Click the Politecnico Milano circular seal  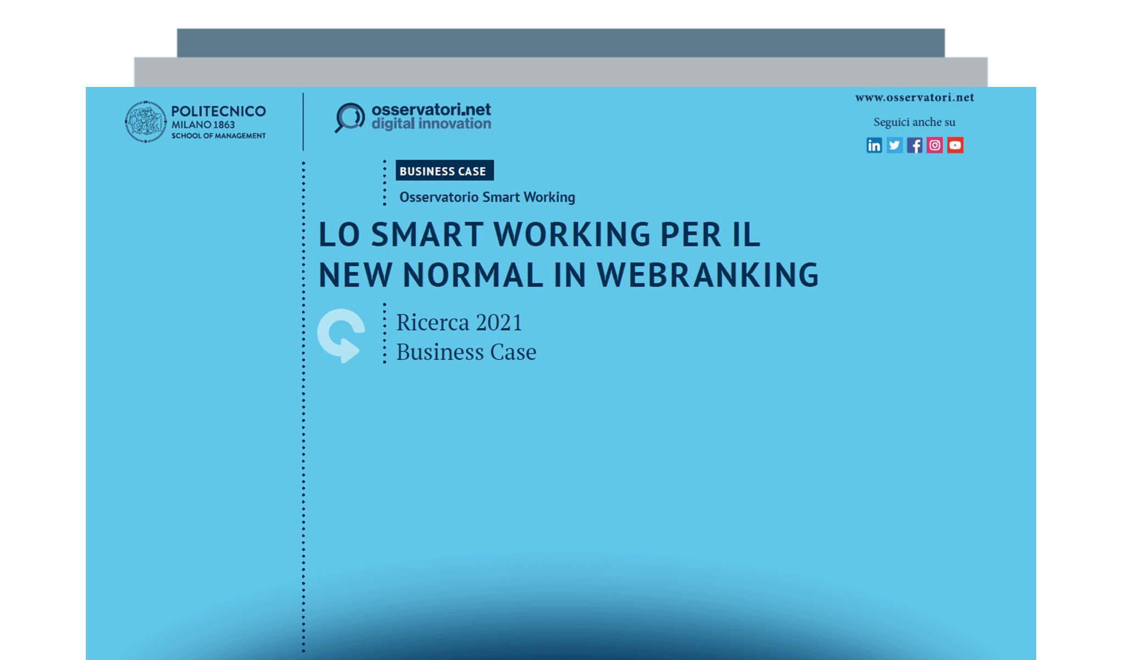(145, 122)
